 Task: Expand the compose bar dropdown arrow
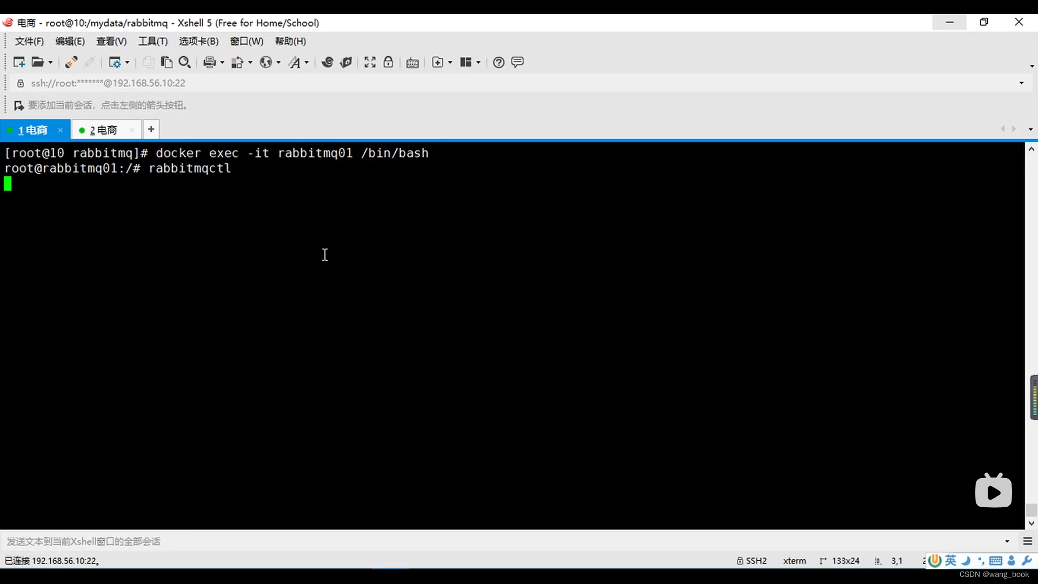pos(1007,541)
